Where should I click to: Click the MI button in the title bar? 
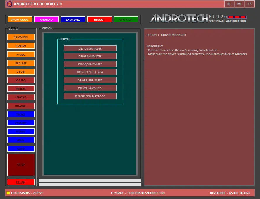239,4
